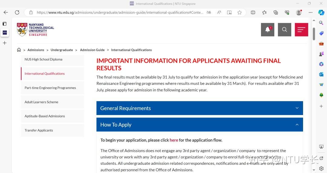
Task: Open the red hamburger menu
Action: pos(301,29)
